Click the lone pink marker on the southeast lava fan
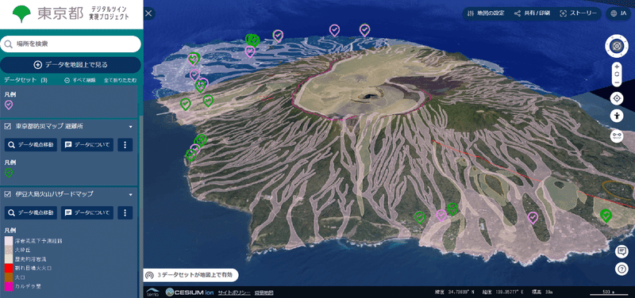 pos(533,218)
